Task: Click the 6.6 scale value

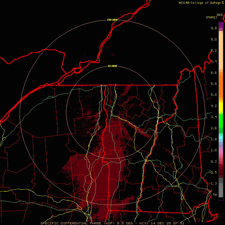Action: 214,72
